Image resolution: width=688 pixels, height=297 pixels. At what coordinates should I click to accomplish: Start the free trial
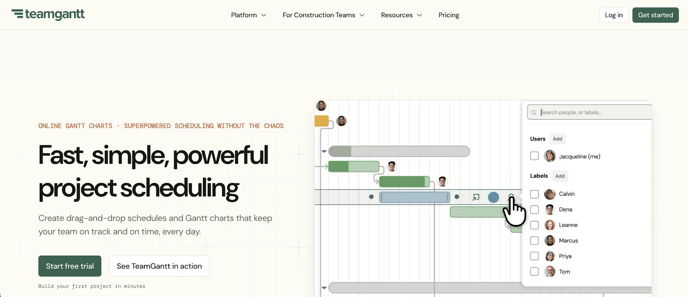(70, 266)
